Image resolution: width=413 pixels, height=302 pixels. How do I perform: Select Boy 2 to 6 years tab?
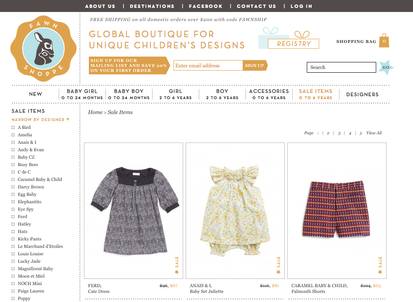[x=222, y=94]
